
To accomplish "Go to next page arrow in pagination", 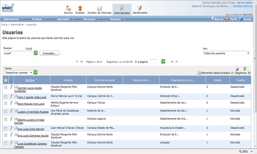I will [x=172, y=62].
